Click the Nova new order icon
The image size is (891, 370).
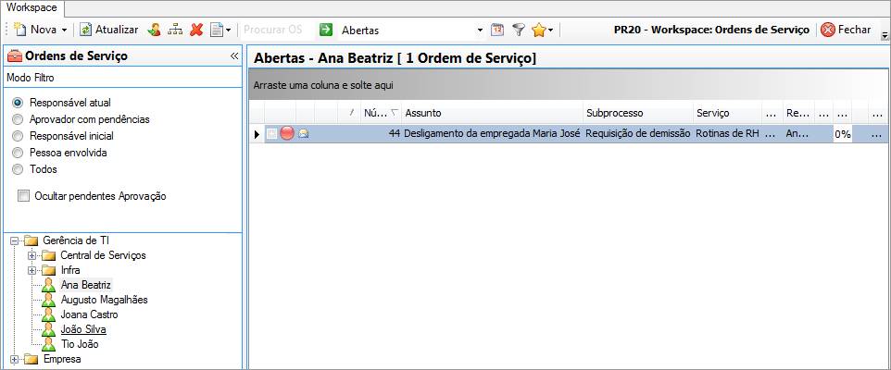[20, 30]
